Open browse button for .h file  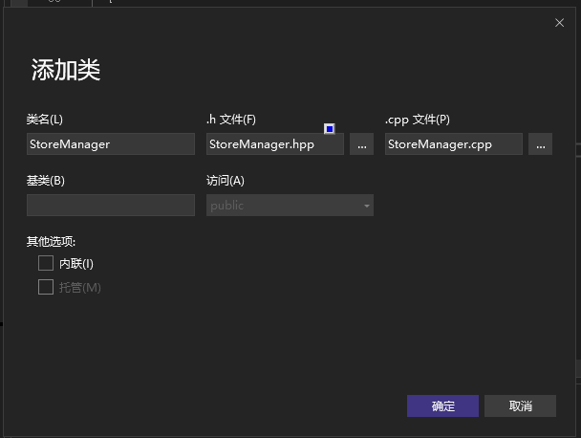[361, 144]
